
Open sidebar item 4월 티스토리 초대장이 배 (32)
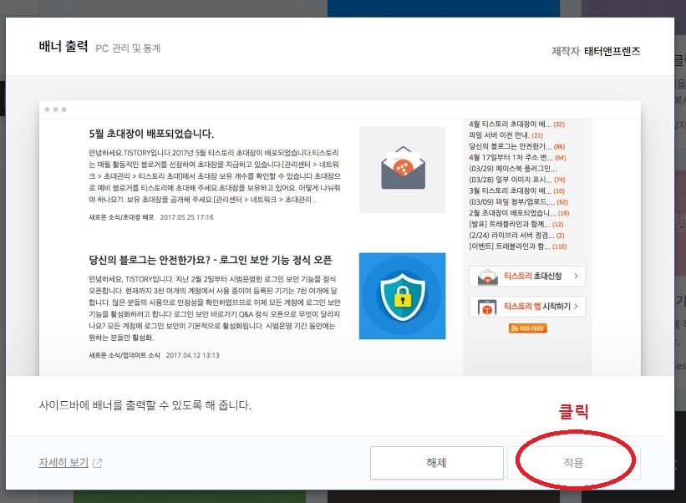pyautogui.click(x=516, y=124)
